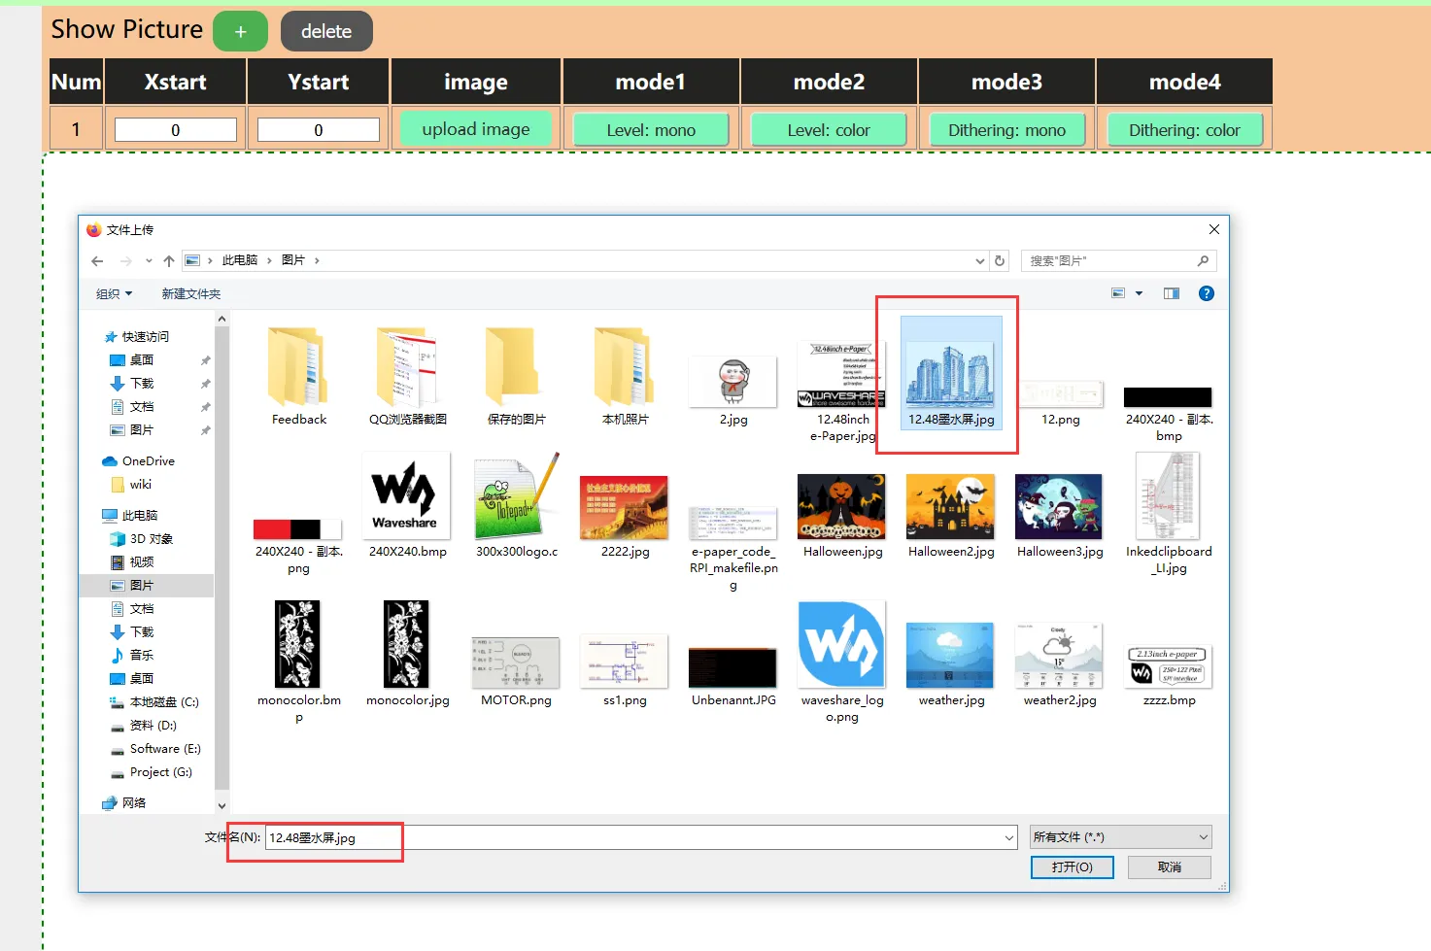Select Level: mono mode

(x=651, y=130)
